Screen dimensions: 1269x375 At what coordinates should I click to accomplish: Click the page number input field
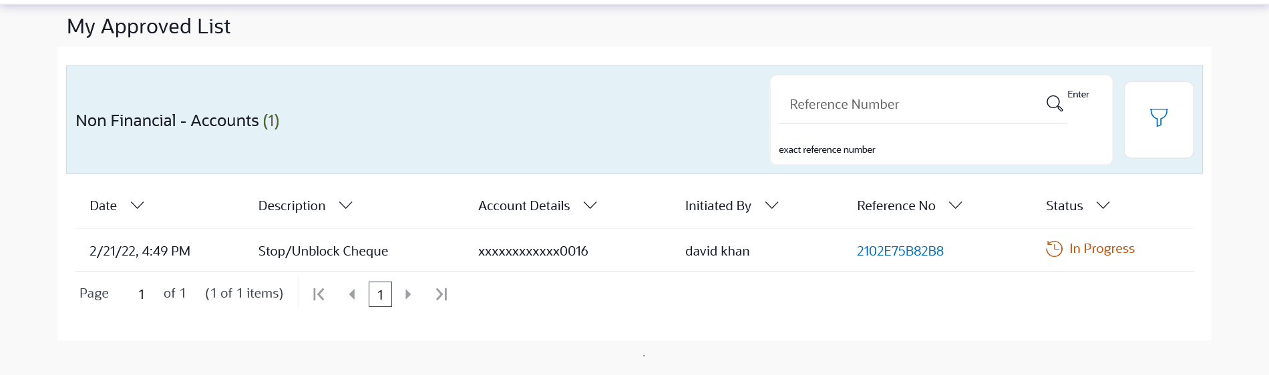pyautogui.click(x=142, y=294)
